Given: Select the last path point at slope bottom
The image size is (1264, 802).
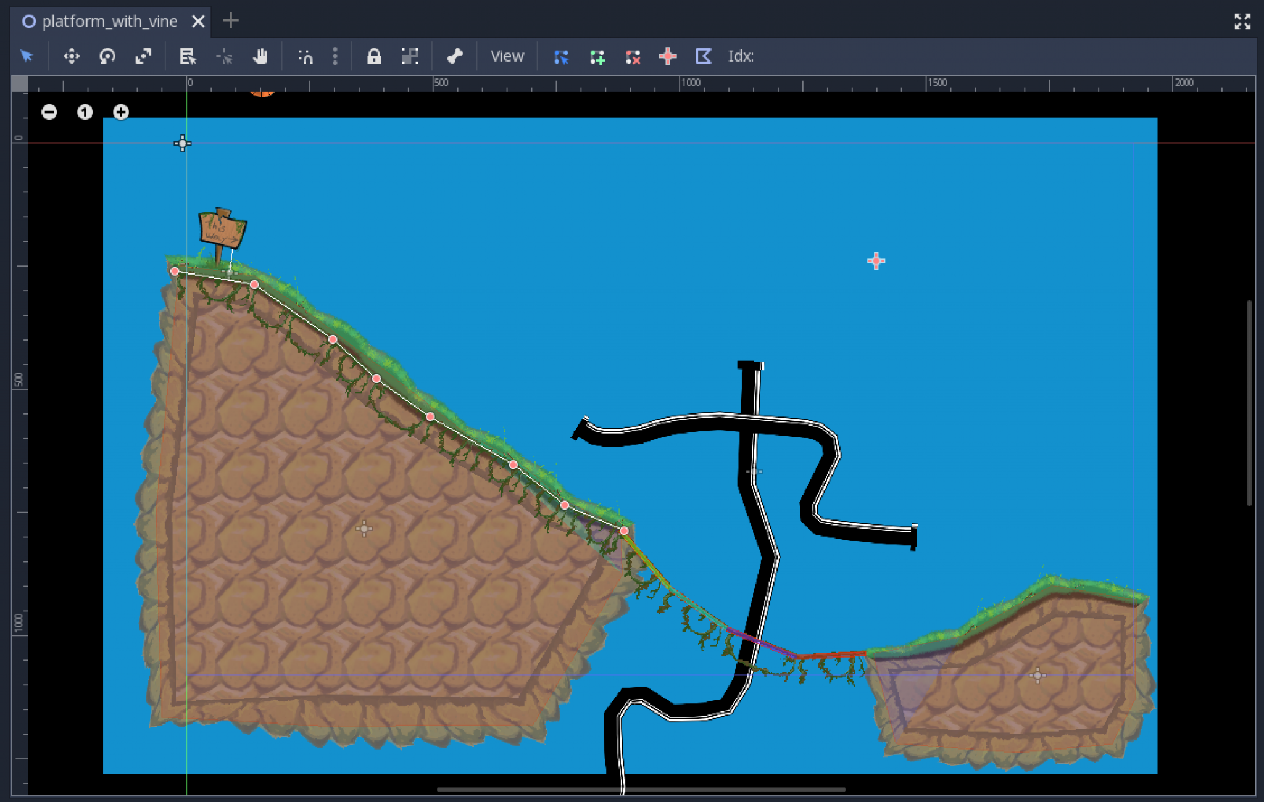Looking at the screenshot, I should [624, 531].
